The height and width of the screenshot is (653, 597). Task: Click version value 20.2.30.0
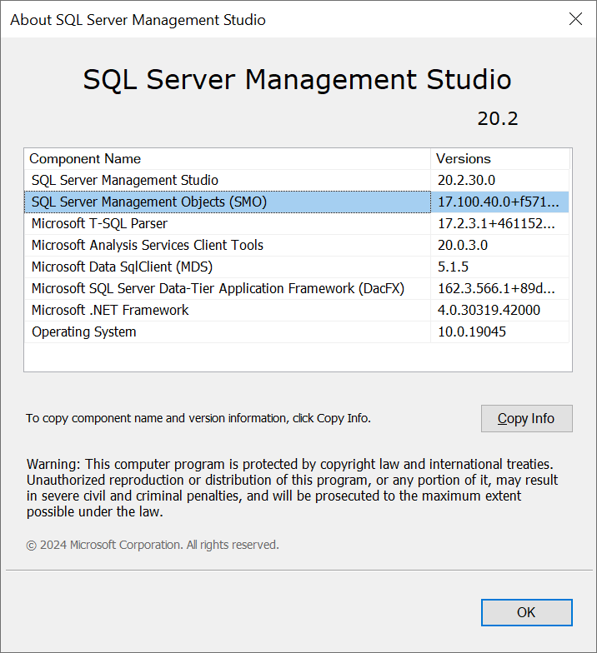[x=467, y=180]
